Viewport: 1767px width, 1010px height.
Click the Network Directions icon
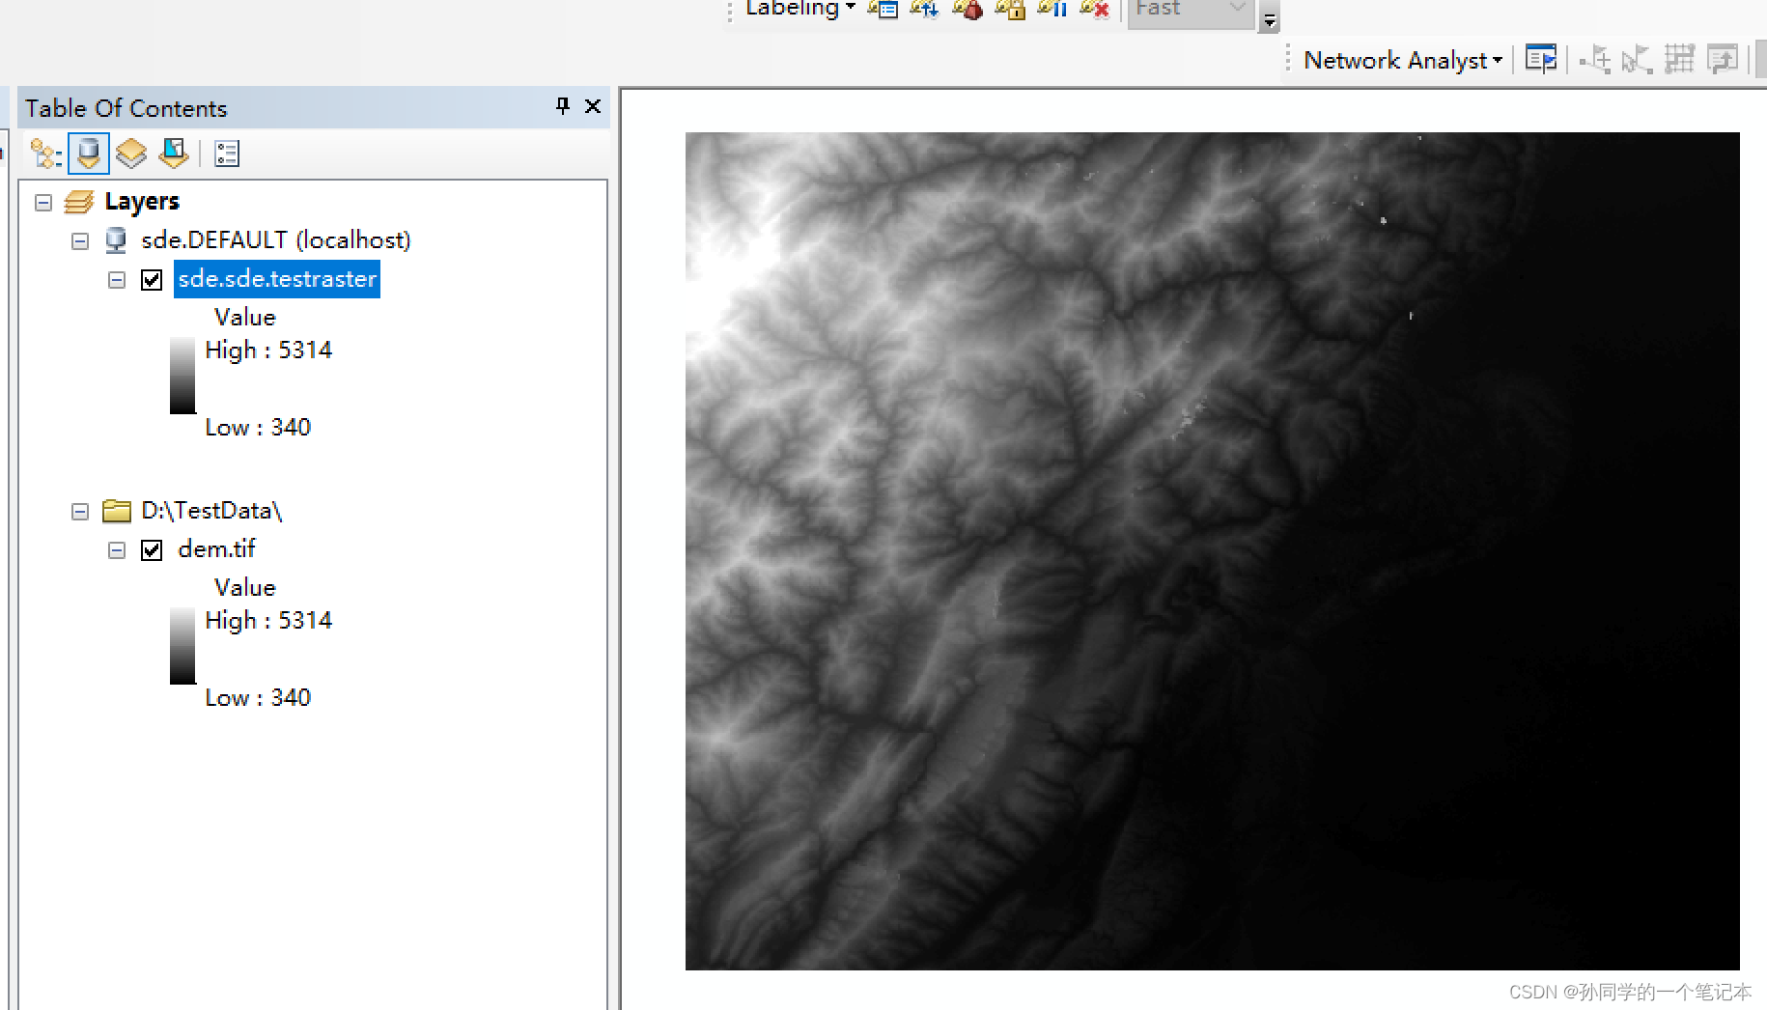click(1722, 60)
